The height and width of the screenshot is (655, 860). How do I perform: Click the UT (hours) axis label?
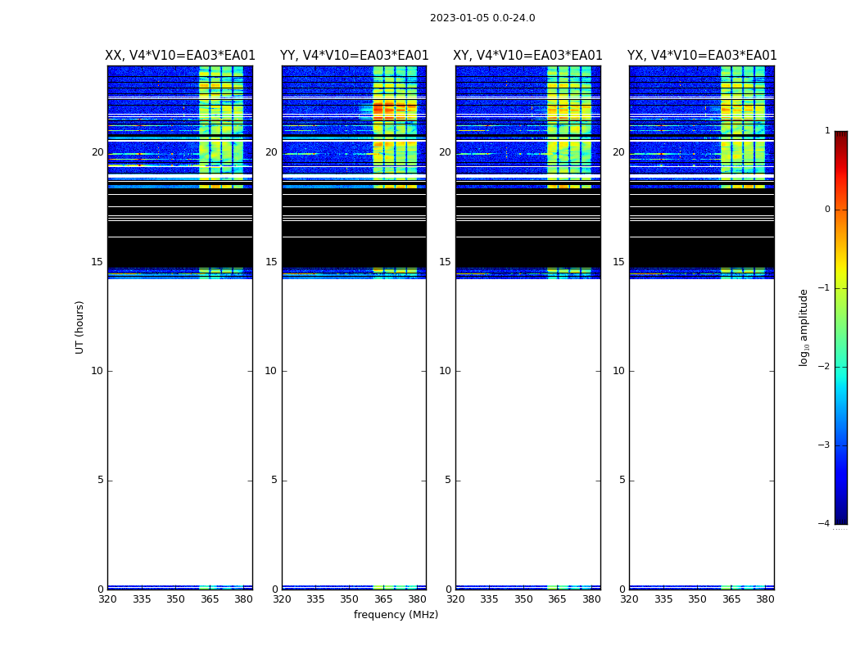pyautogui.click(x=79, y=327)
